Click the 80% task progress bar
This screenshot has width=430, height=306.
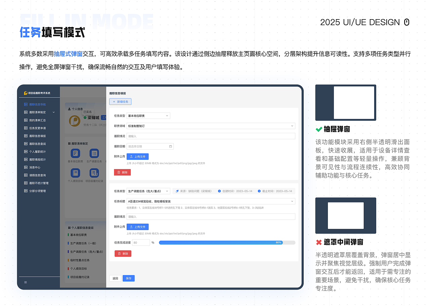227,242
